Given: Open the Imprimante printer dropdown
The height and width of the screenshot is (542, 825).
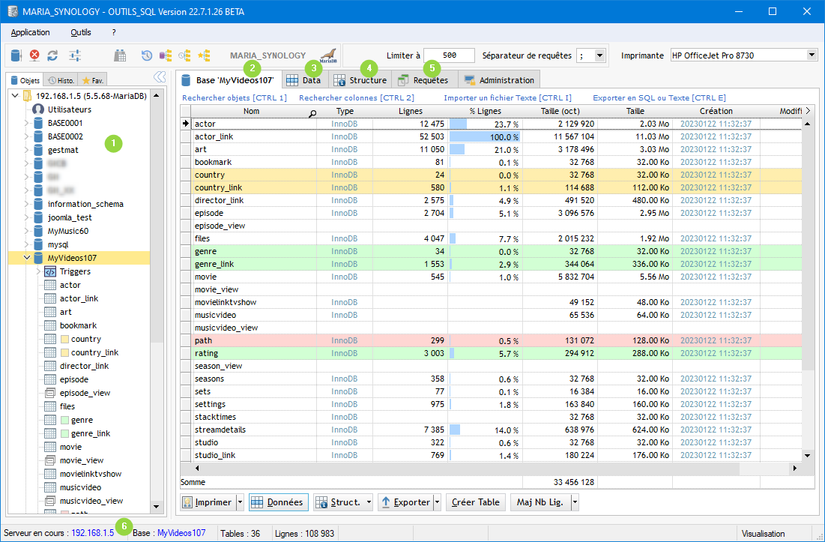Looking at the screenshot, I should (x=812, y=55).
